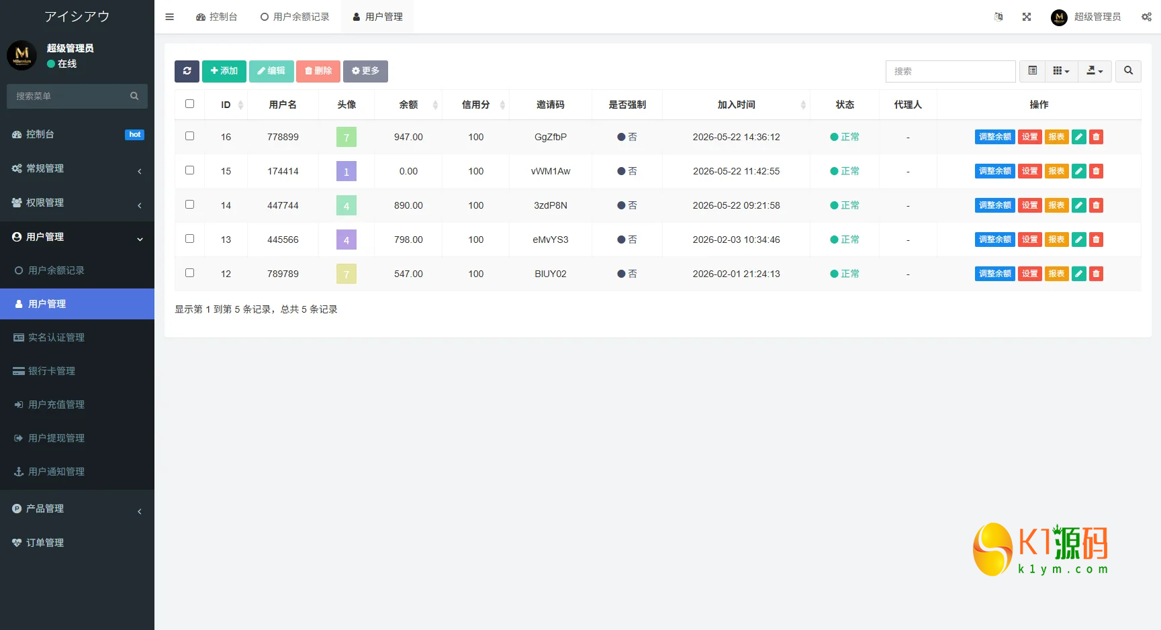Toggle 正常 status for user 174414

(x=845, y=171)
